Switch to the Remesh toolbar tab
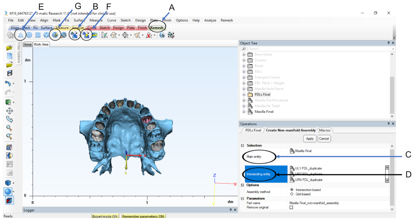The image size is (415, 222). 157,28
